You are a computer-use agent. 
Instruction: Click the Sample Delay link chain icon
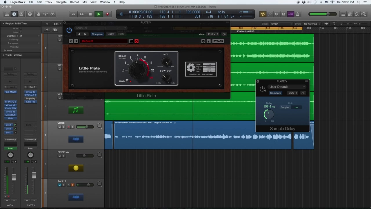(303, 93)
